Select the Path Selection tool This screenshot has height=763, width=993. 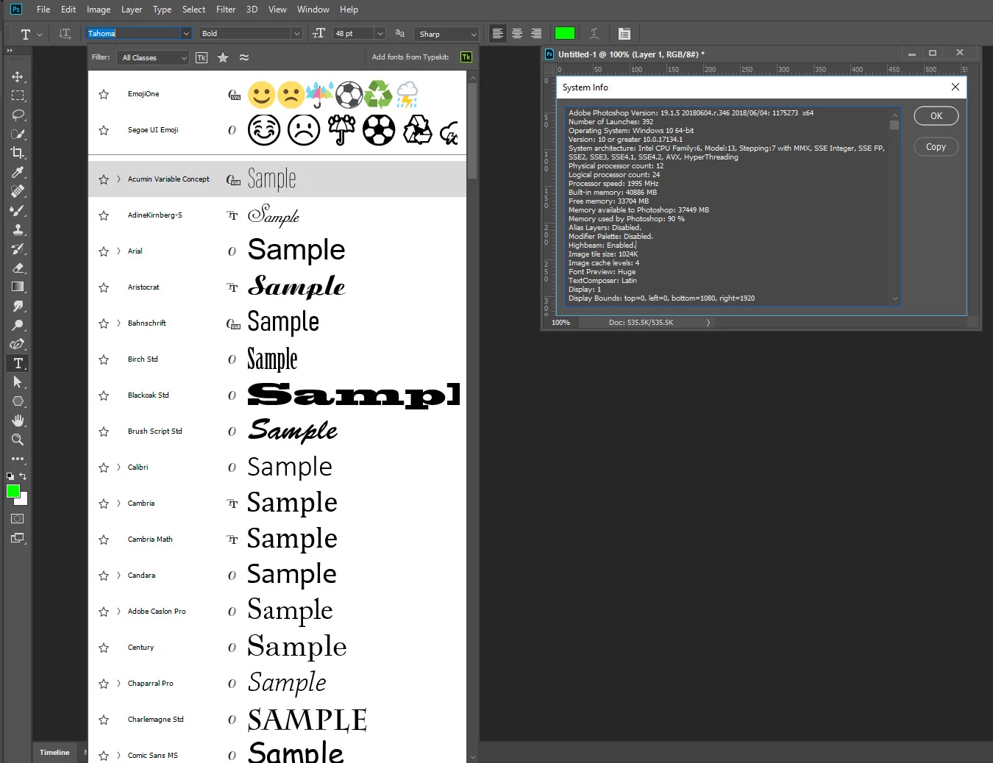click(18, 382)
